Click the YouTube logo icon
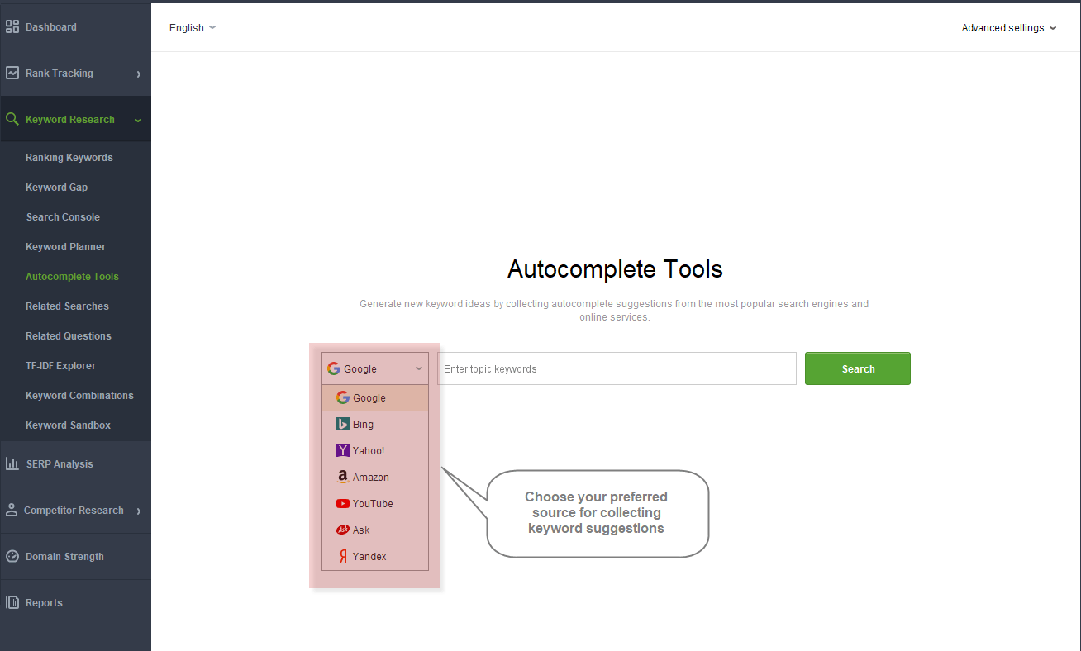 tap(343, 503)
